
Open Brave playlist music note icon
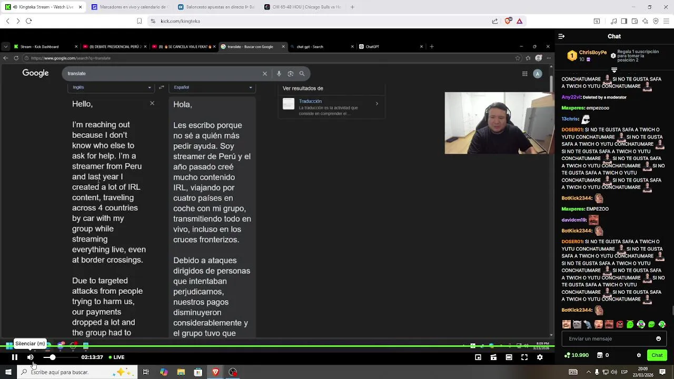(613, 21)
